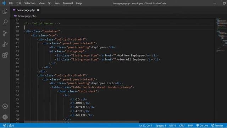The width and height of the screenshot is (227, 128).
Task: Click the minimap code overview
Action: (x=221, y=35)
